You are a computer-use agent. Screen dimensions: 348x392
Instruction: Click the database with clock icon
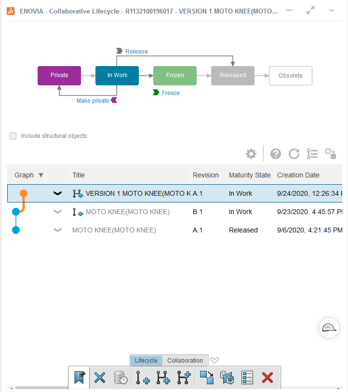[x=121, y=378]
